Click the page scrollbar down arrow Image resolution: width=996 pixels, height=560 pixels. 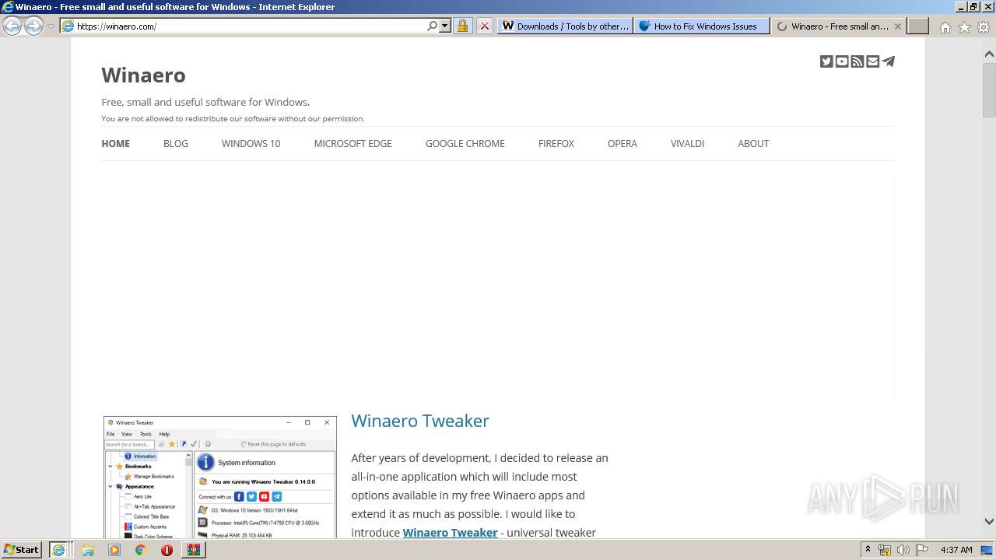(x=989, y=522)
